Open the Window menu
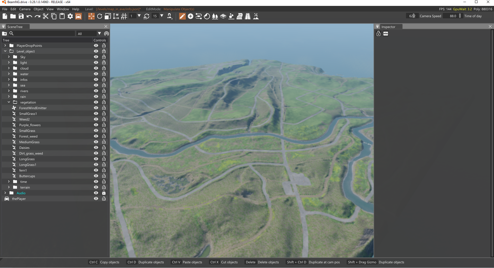 point(63,9)
